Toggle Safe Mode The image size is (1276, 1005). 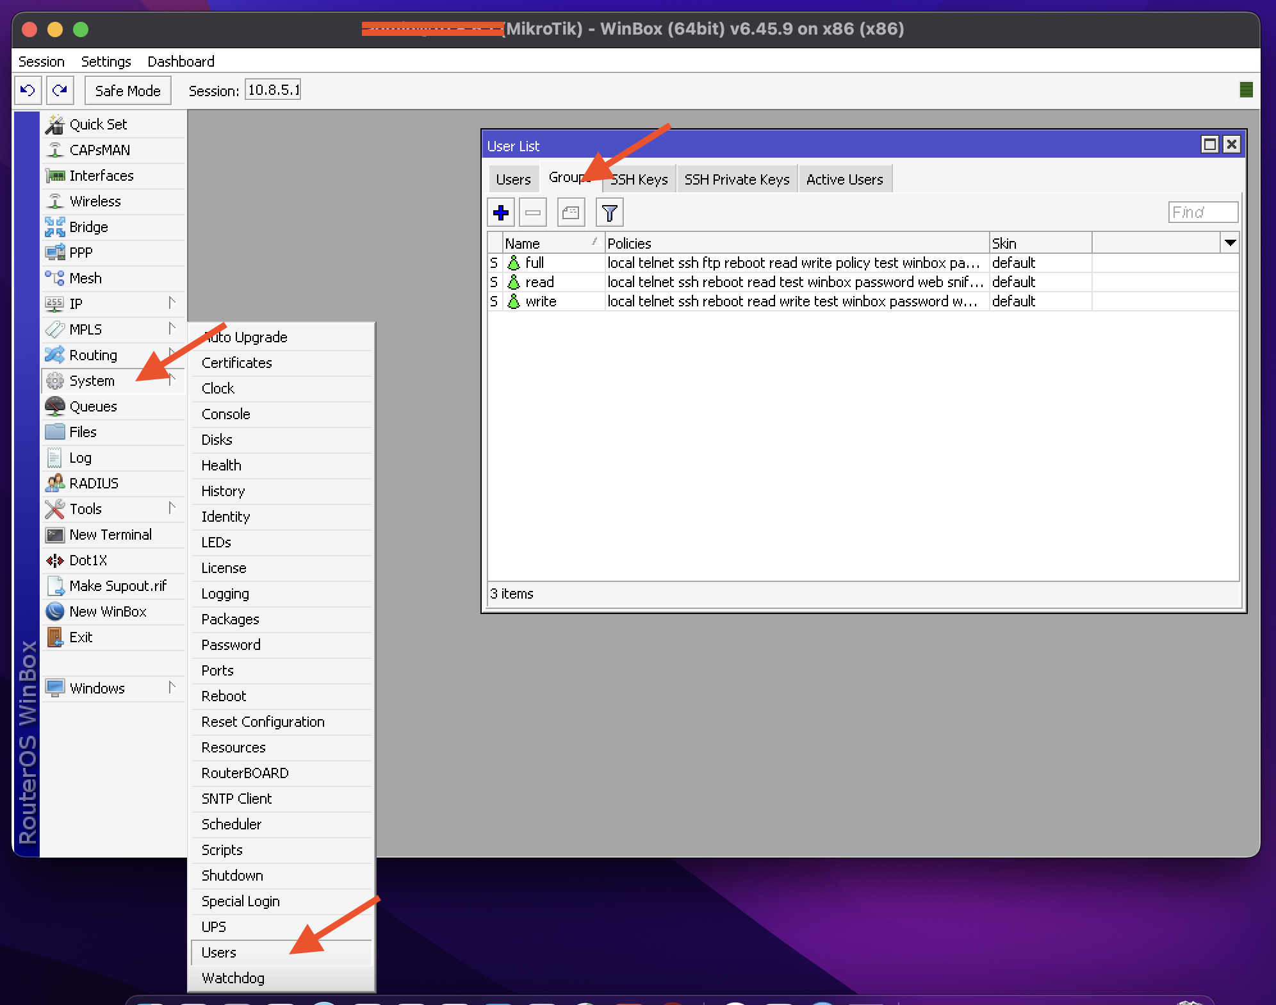pos(128,90)
